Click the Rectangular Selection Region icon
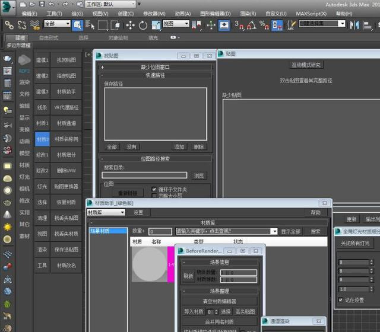 [103, 25]
